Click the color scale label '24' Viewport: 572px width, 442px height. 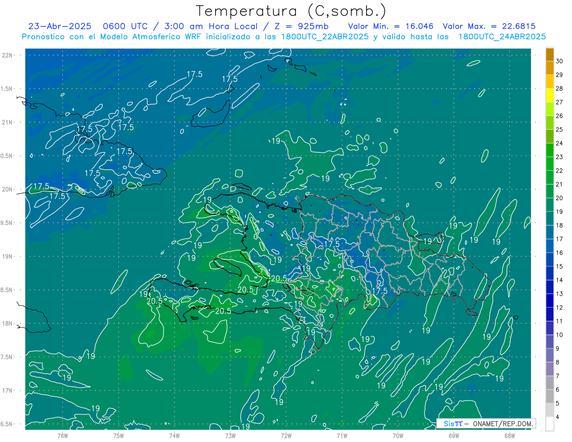click(560, 143)
